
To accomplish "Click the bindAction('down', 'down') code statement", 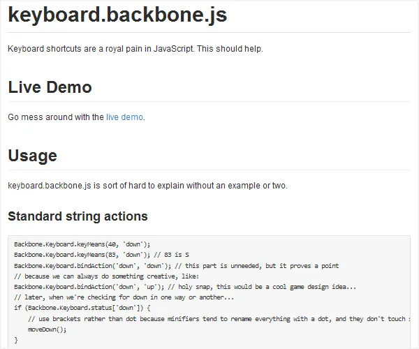I will coord(89,266).
